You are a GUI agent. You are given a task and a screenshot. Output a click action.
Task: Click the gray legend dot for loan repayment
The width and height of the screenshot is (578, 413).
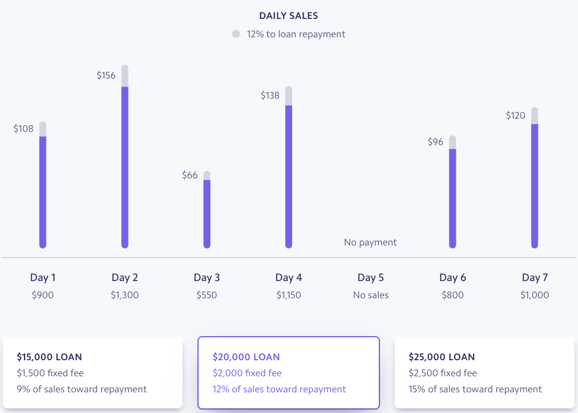click(x=236, y=34)
